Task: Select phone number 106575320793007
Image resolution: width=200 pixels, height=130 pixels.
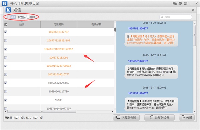Action: 59,83
